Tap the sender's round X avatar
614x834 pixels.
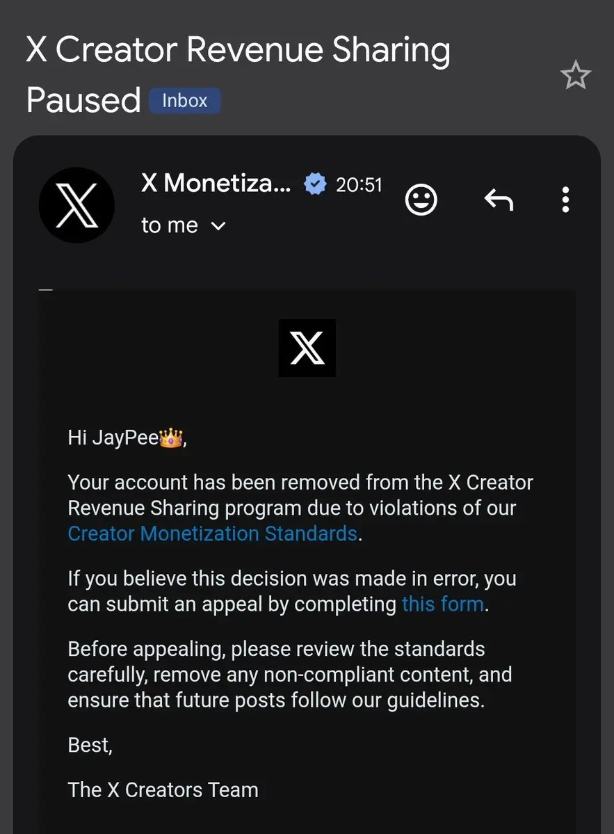[x=77, y=205]
